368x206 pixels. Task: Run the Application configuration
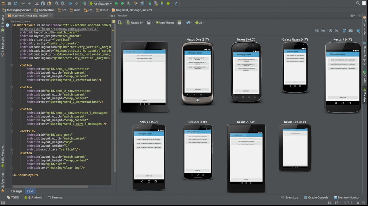coord(116,3)
